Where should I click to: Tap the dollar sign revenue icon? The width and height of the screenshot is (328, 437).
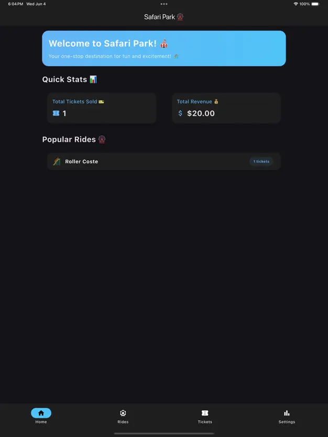(x=180, y=113)
